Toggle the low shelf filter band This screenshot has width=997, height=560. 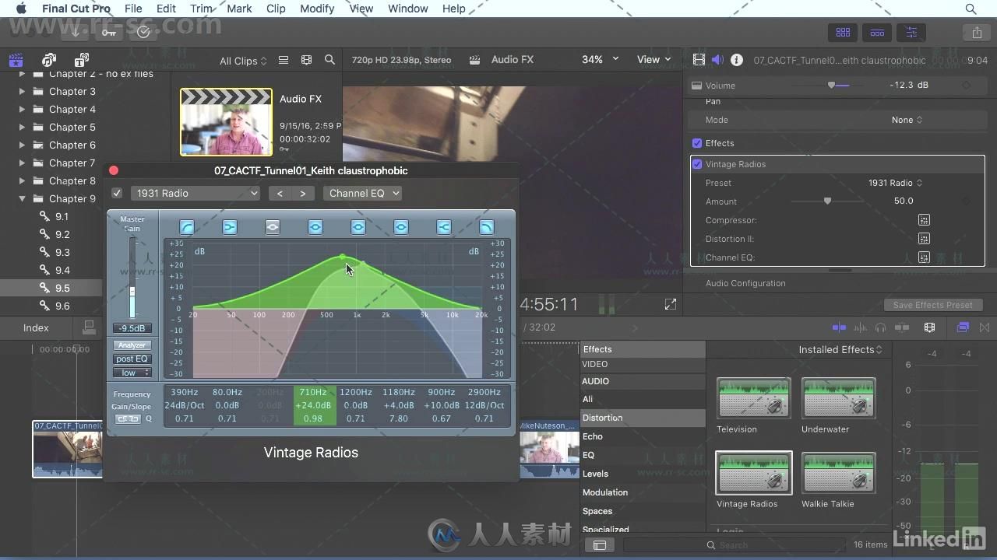pyautogui.click(x=230, y=227)
